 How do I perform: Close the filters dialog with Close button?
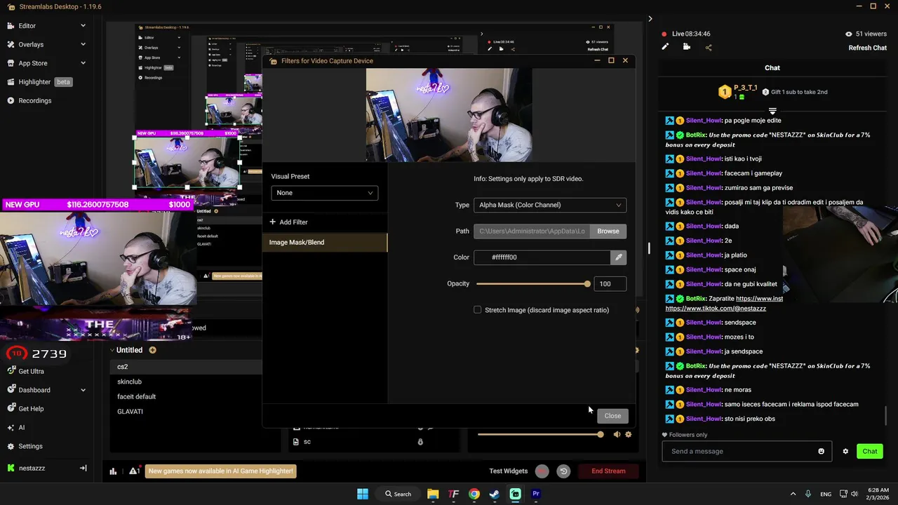point(612,415)
